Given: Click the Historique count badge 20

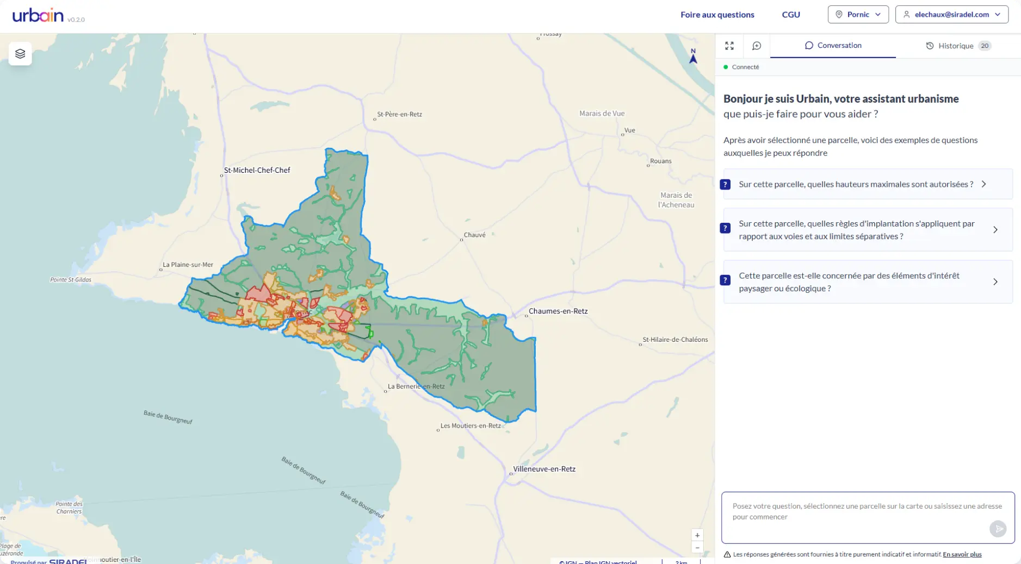Looking at the screenshot, I should tap(985, 46).
